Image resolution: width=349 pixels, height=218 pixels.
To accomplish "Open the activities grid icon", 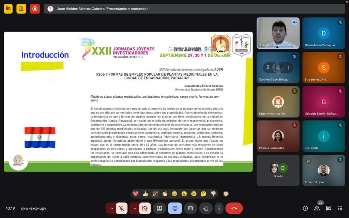I will pos(340,208).
